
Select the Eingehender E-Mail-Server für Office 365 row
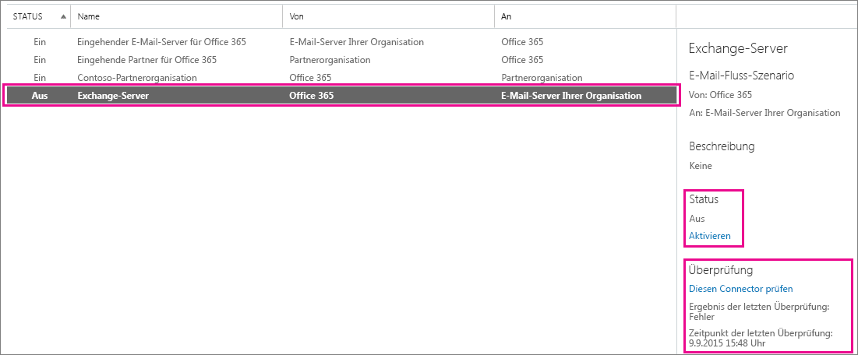[341, 41]
